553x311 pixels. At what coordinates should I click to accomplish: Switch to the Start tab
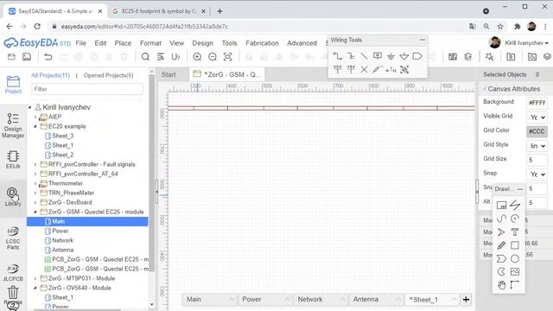click(168, 75)
